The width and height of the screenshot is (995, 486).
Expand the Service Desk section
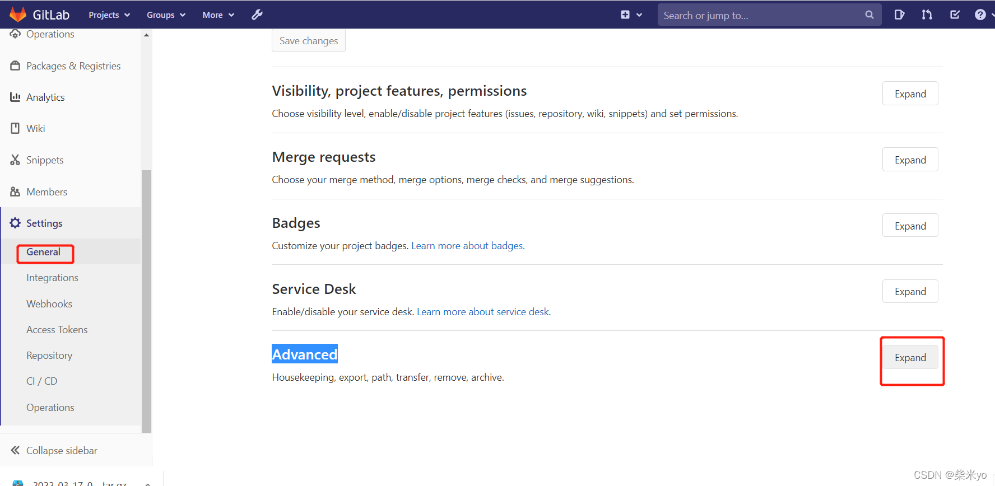click(x=910, y=291)
